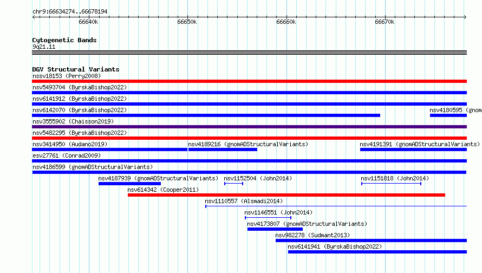Click the blue nsv4187939 variant bar
482x273 pixels.
pyautogui.click(x=129, y=184)
